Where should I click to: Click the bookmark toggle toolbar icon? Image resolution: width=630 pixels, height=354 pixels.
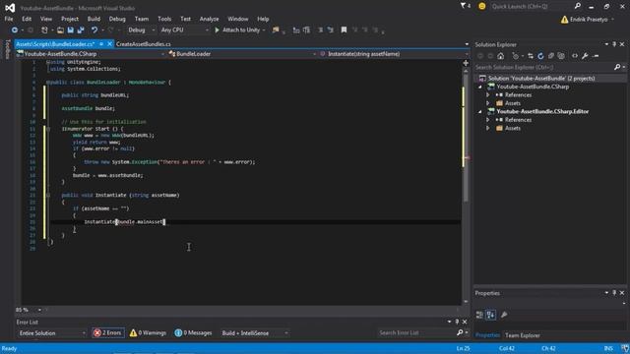[344, 30]
